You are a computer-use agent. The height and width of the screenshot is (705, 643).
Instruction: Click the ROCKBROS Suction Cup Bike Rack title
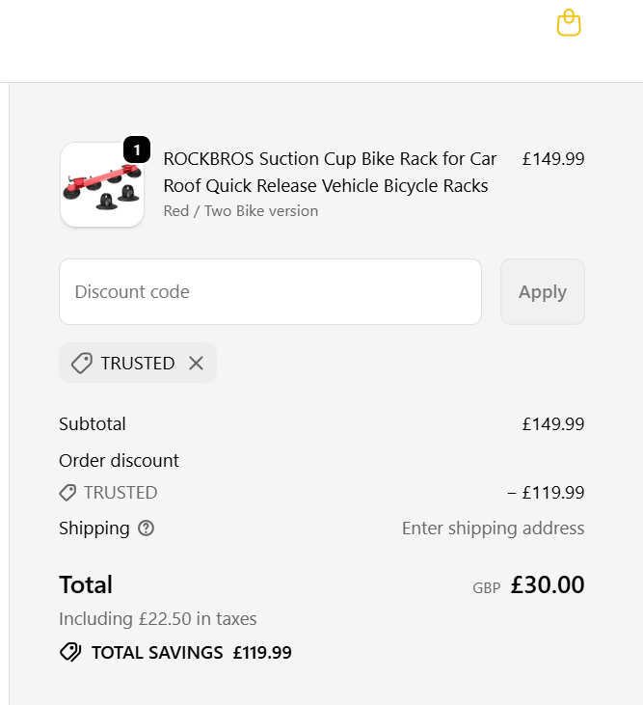click(x=330, y=172)
